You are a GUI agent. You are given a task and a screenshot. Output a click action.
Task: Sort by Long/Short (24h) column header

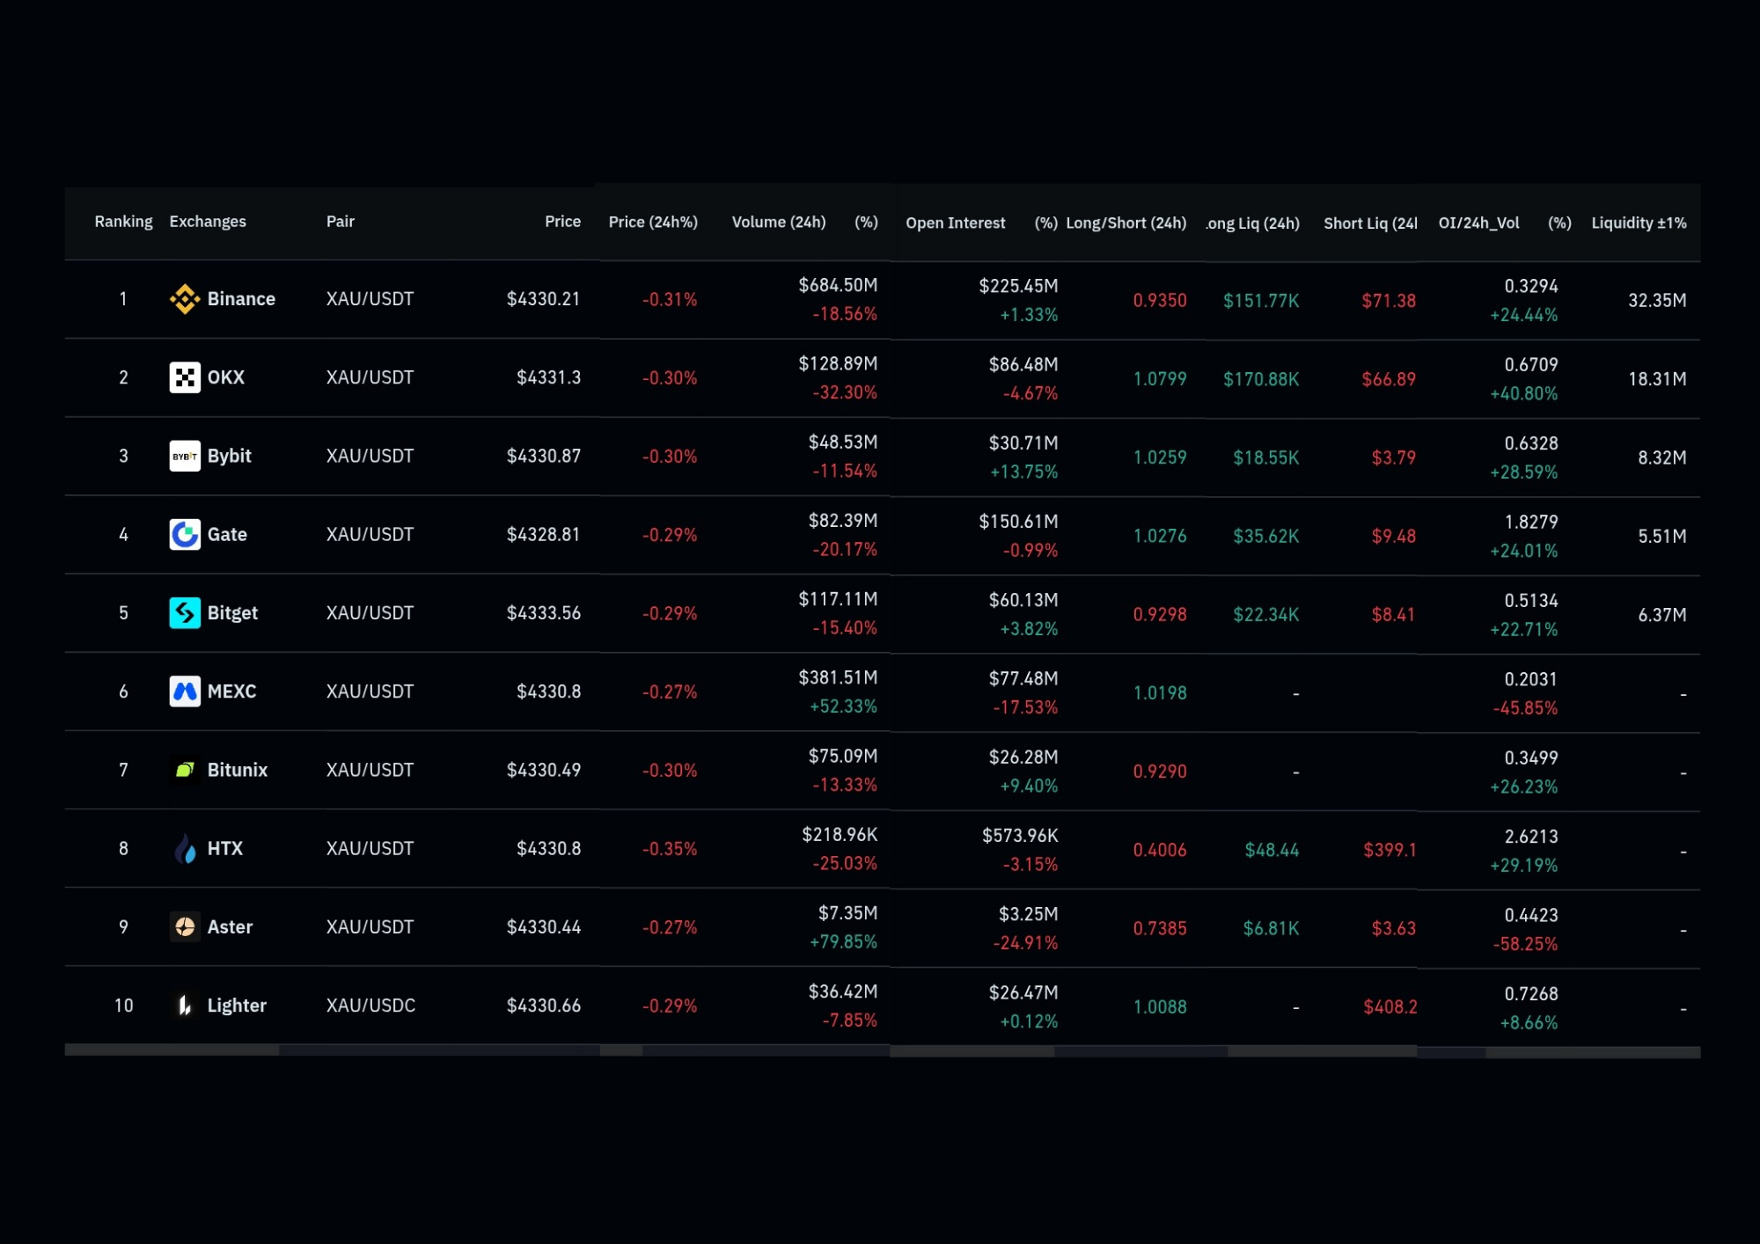pos(1126,223)
